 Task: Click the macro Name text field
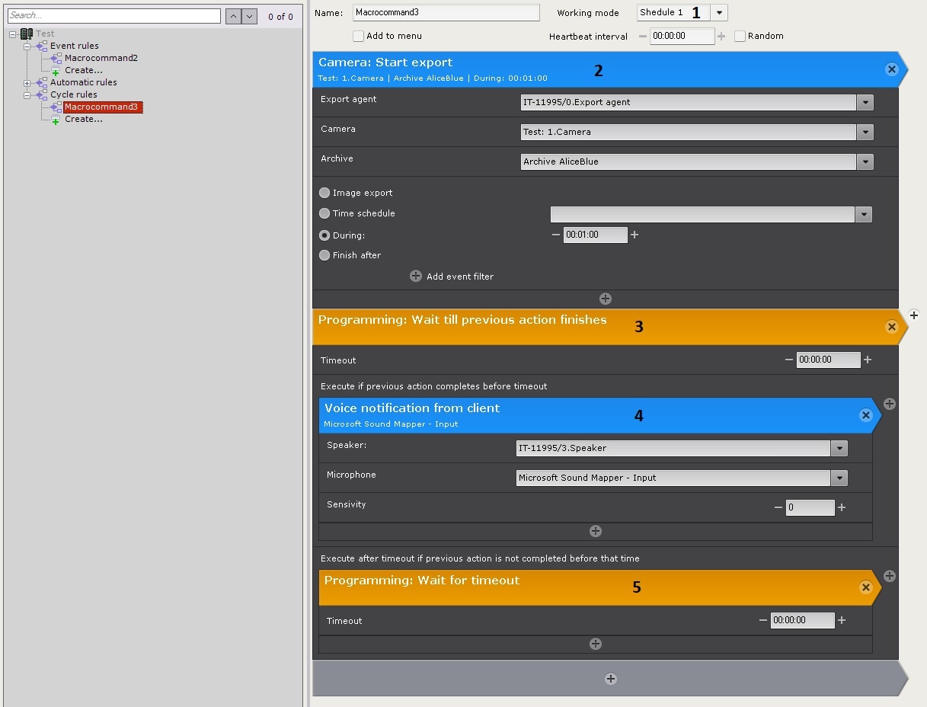(446, 12)
